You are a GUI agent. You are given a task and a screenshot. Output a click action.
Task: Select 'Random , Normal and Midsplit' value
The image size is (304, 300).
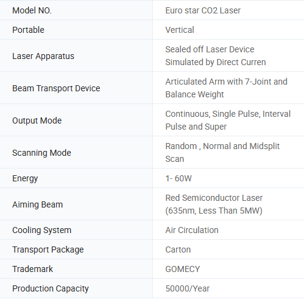coord(222,146)
